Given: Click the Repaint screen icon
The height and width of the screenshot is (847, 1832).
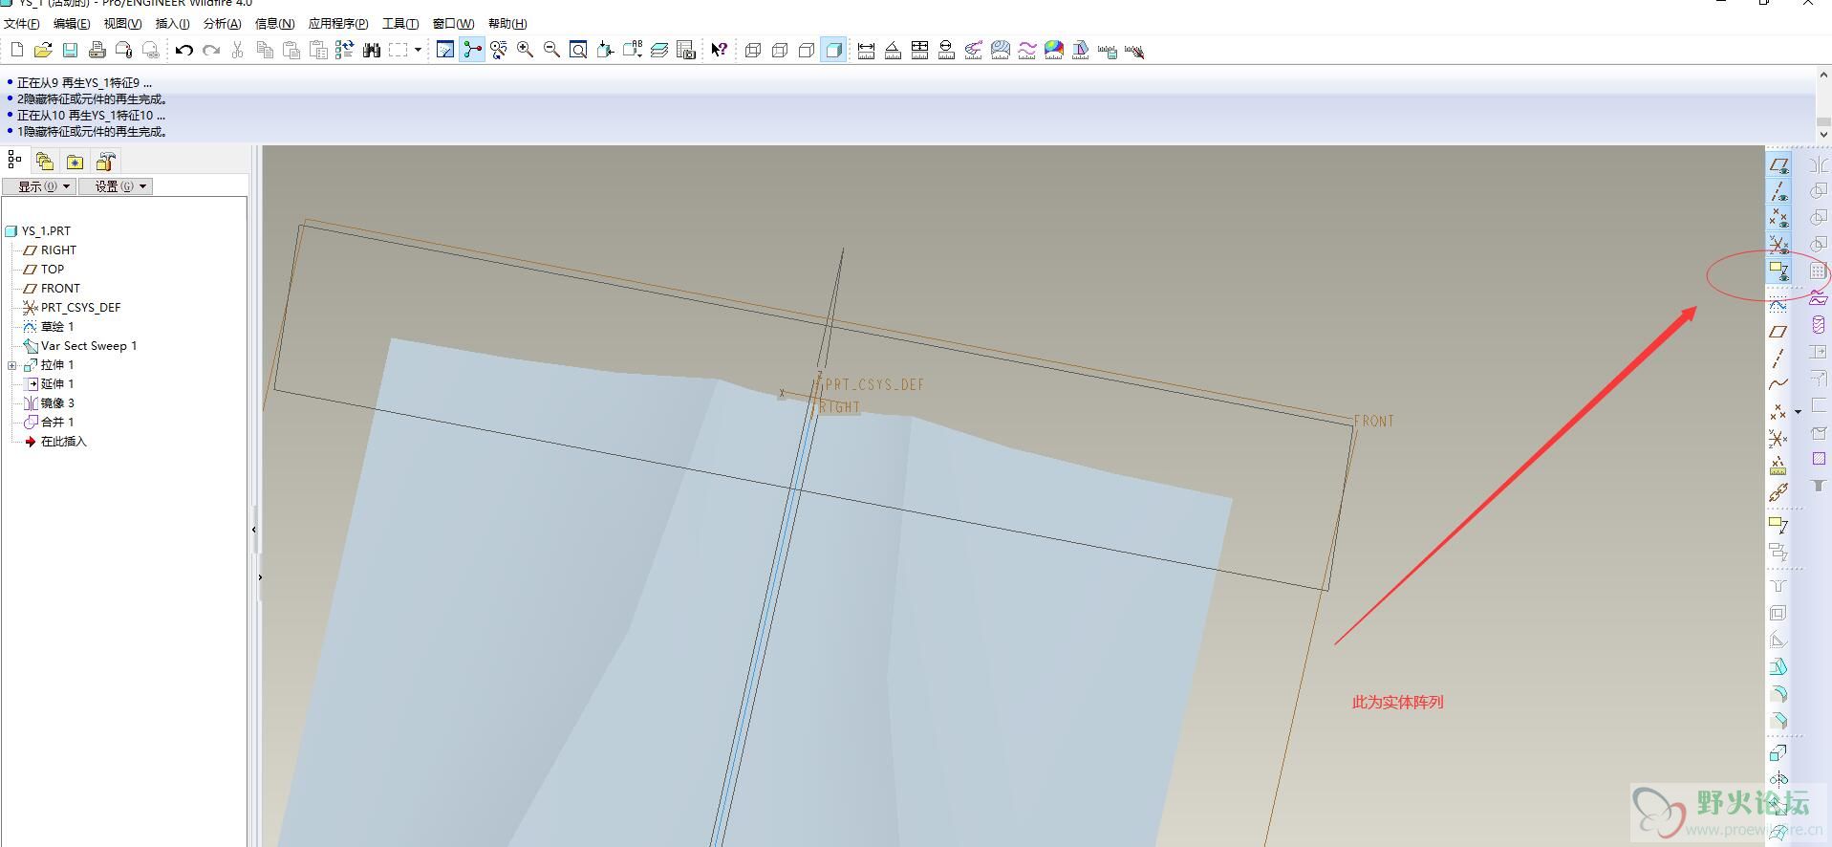Looking at the screenshot, I should (x=445, y=50).
